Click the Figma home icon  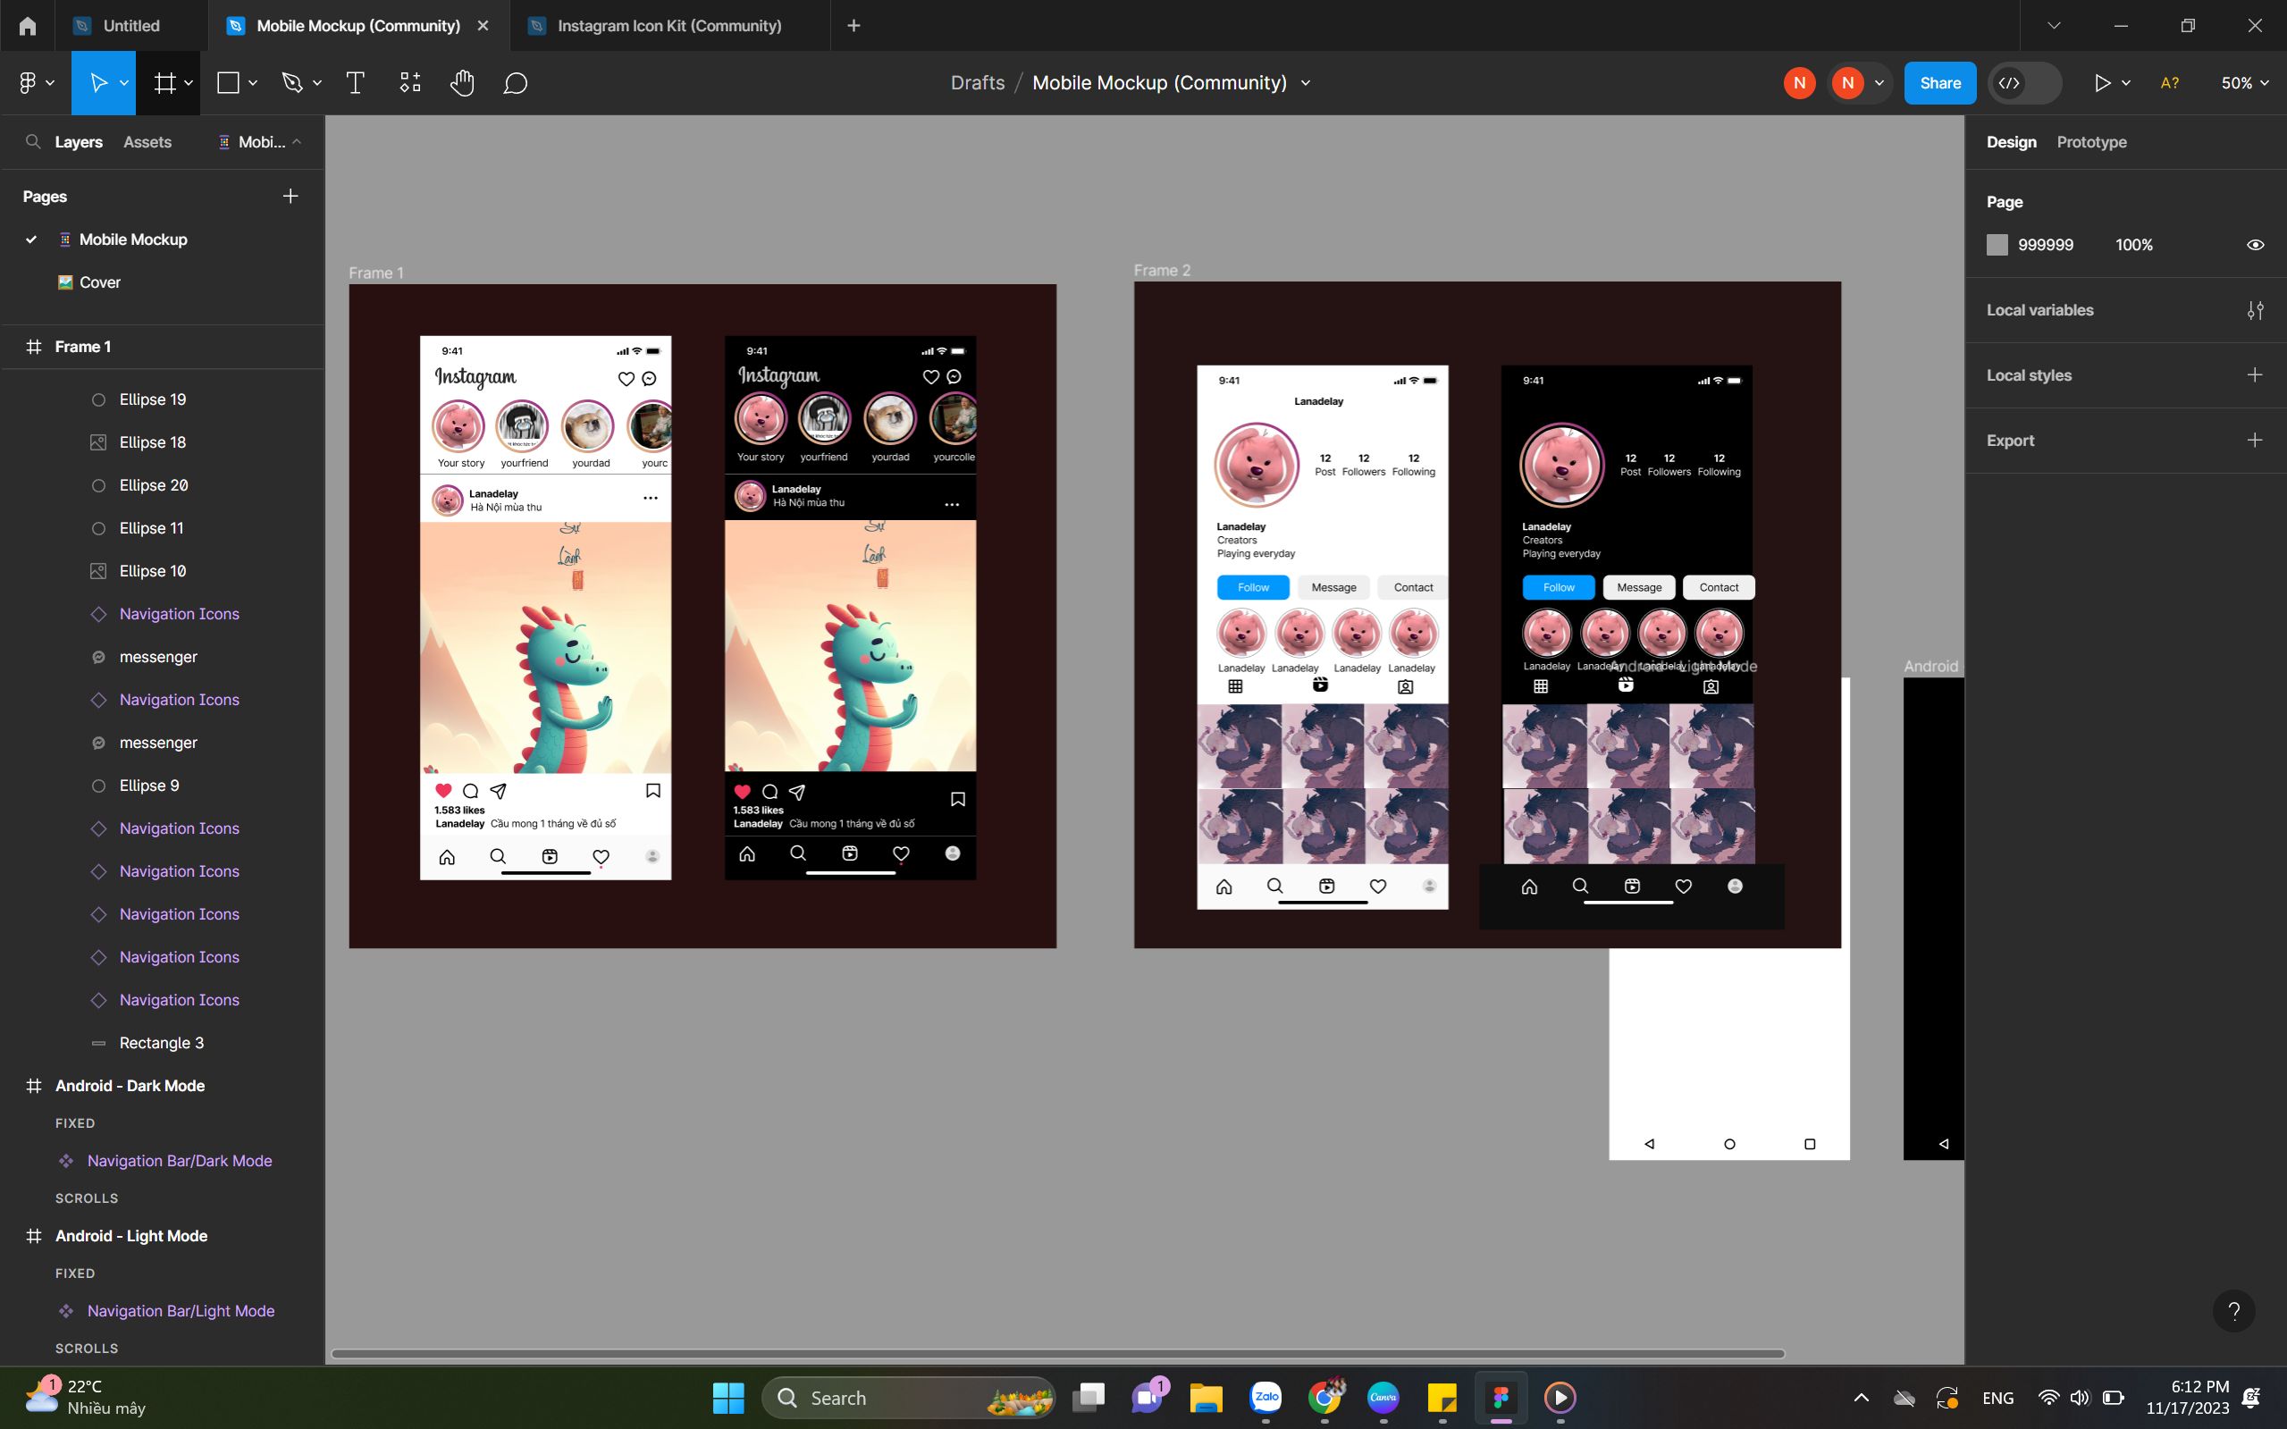28,26
